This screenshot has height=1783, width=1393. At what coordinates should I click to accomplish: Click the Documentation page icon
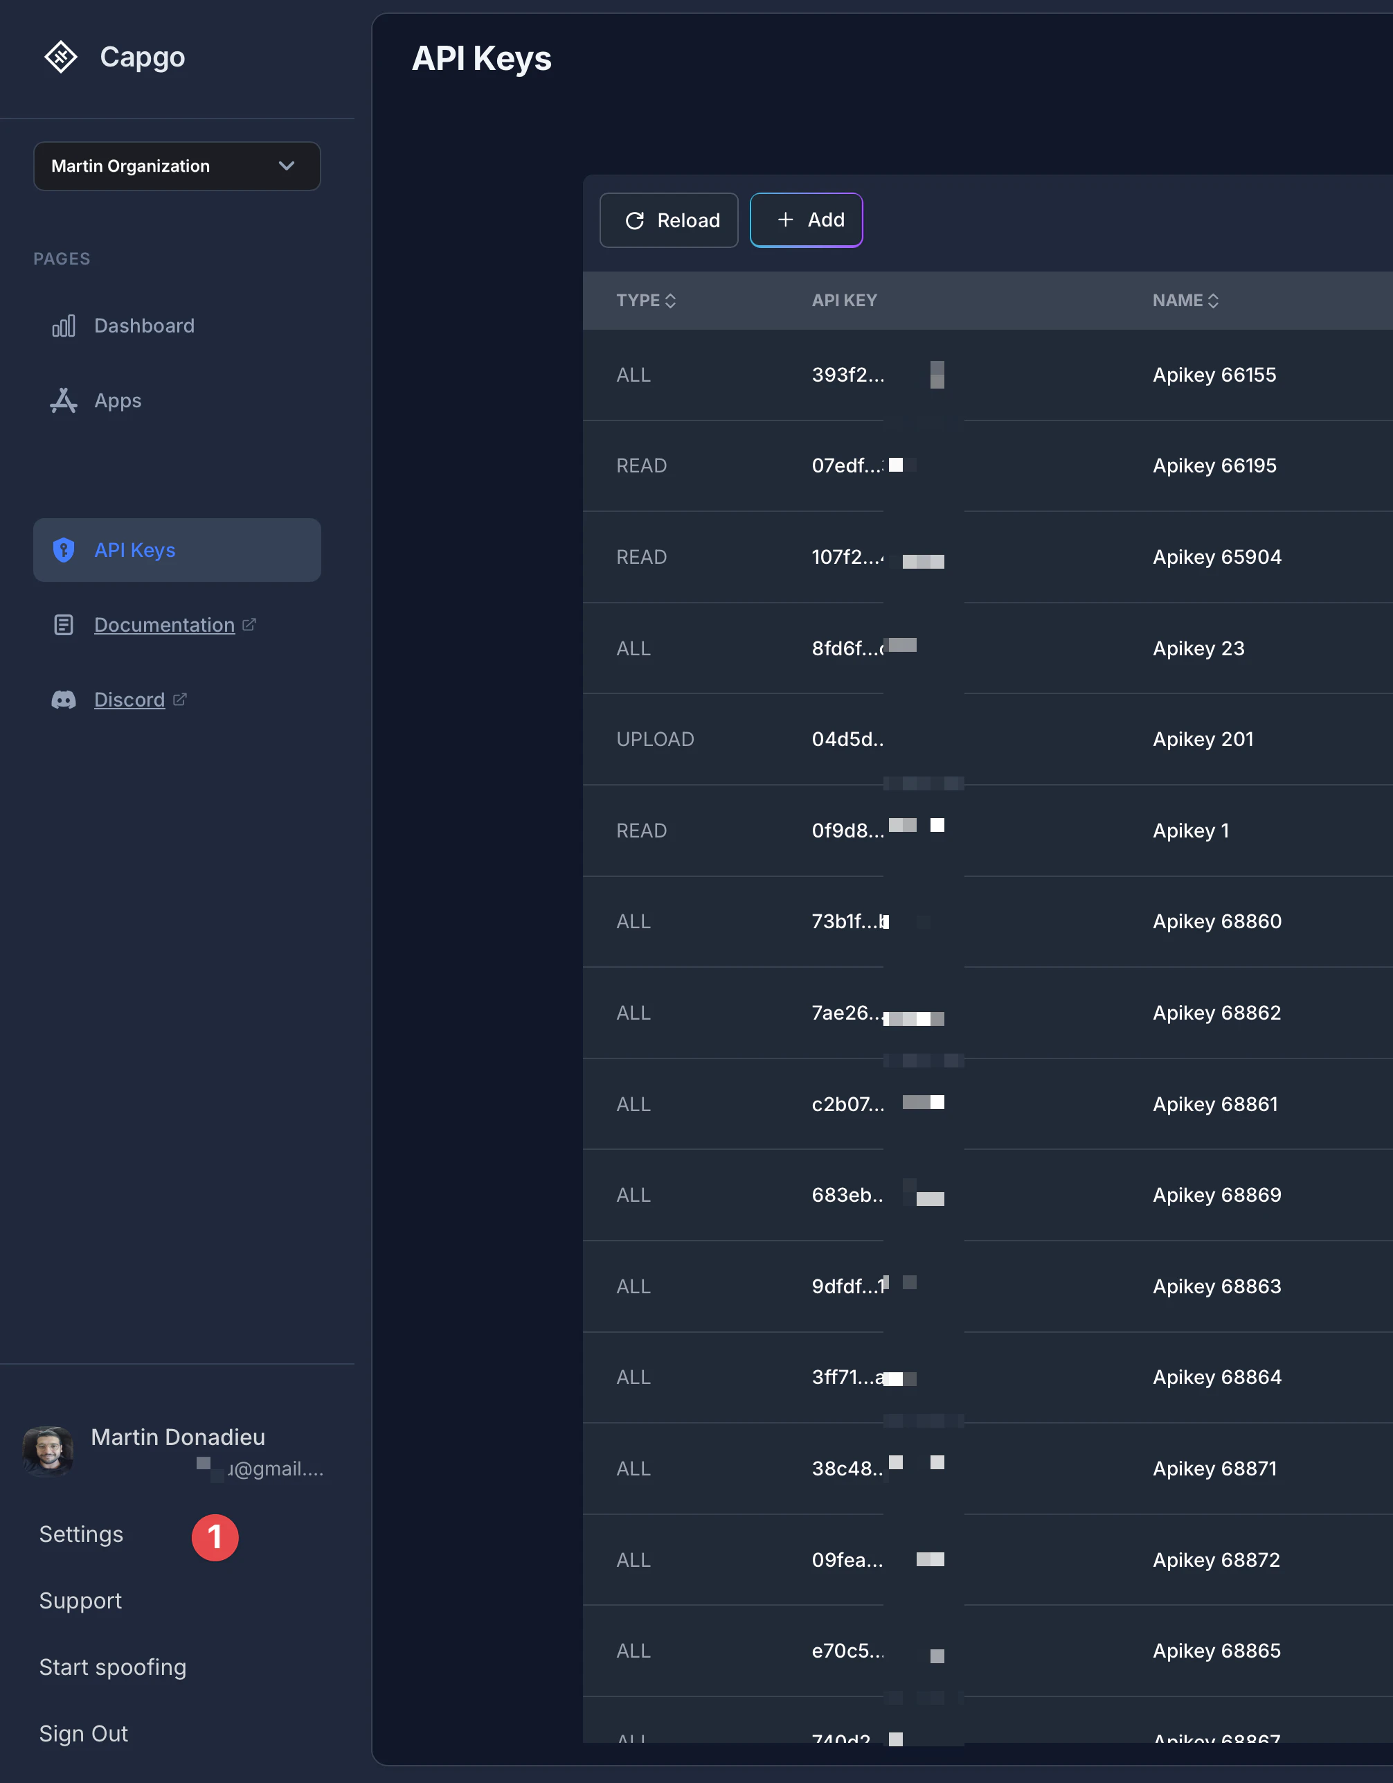[64, 626]
